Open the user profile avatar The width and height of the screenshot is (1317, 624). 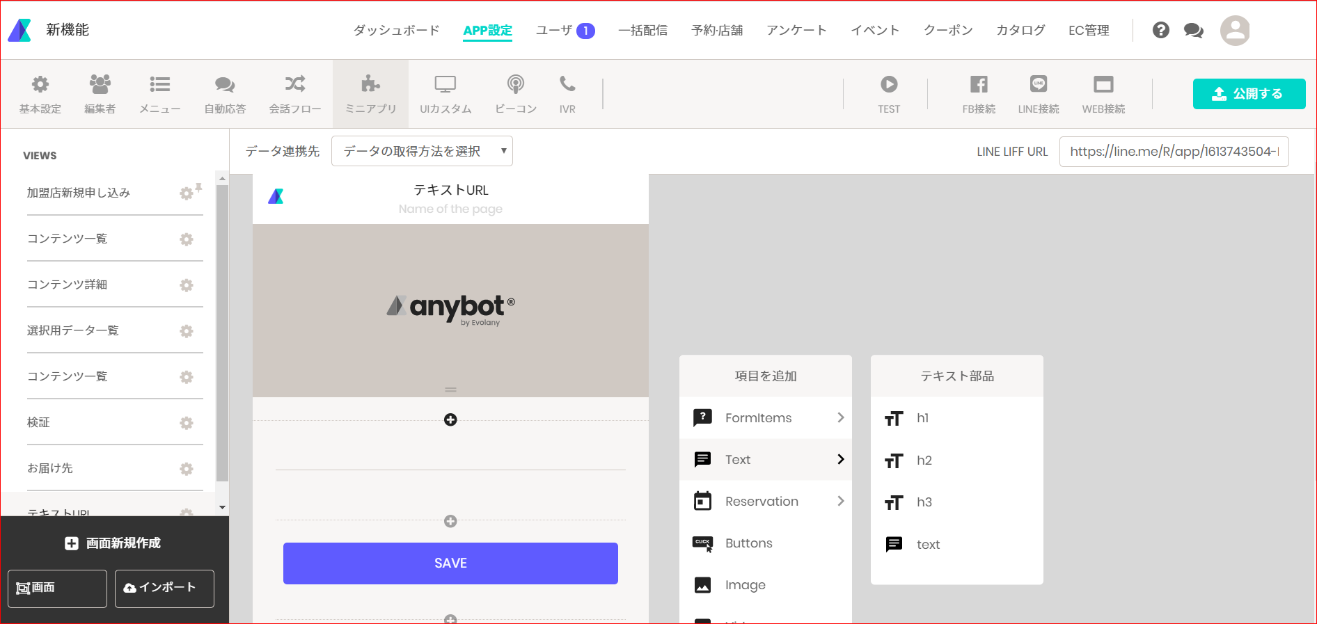[1235, 31]
